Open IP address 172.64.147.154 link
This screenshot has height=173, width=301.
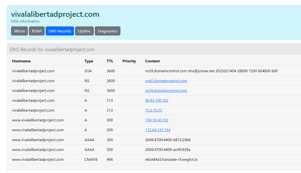click(158, 130)
